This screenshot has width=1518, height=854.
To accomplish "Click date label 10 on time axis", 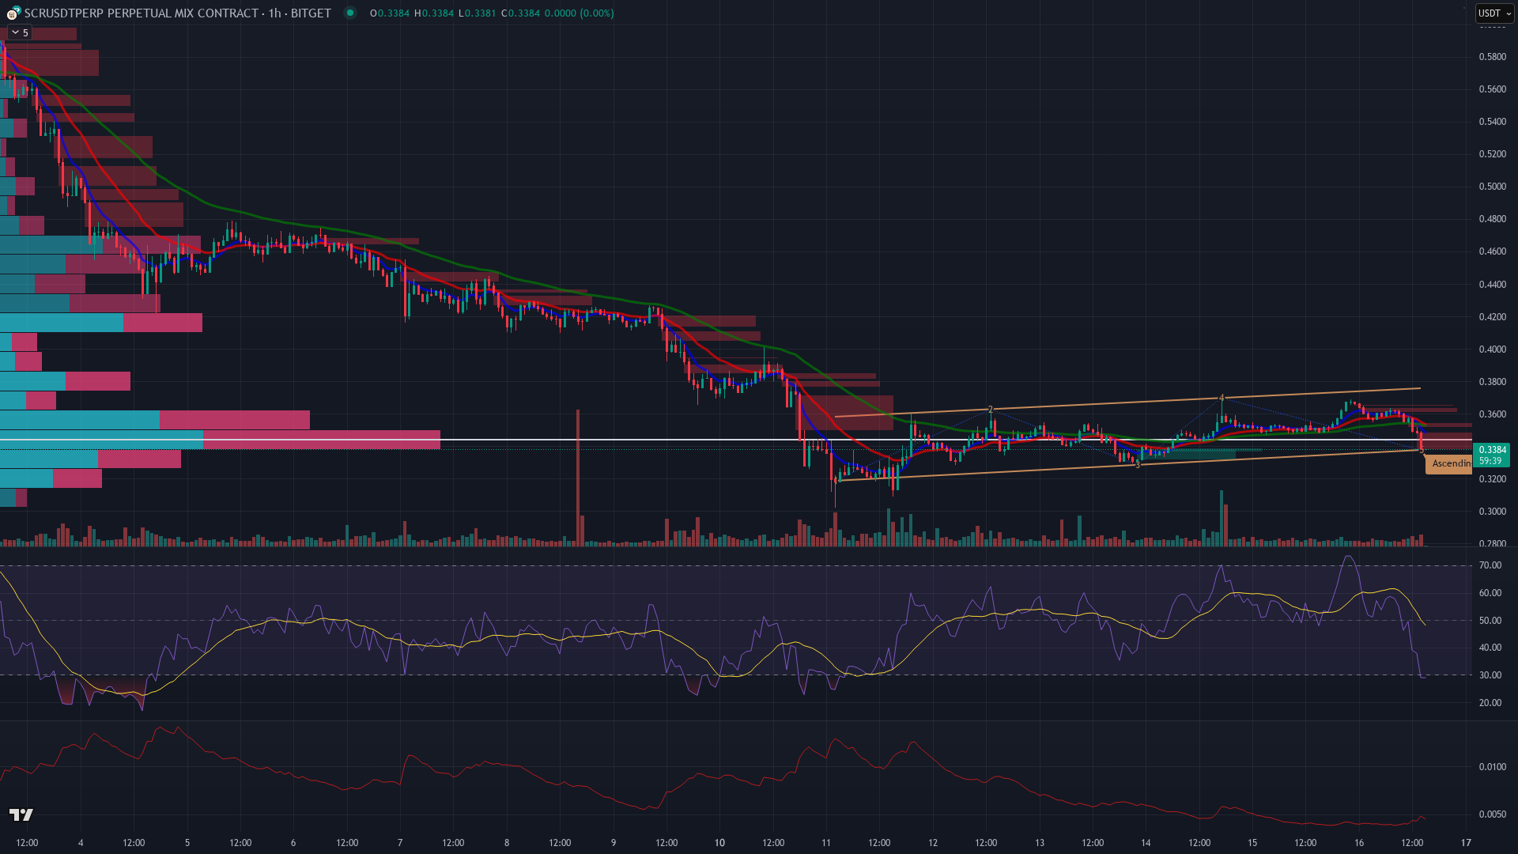I will pyautogui.click(x=719, y=842).
